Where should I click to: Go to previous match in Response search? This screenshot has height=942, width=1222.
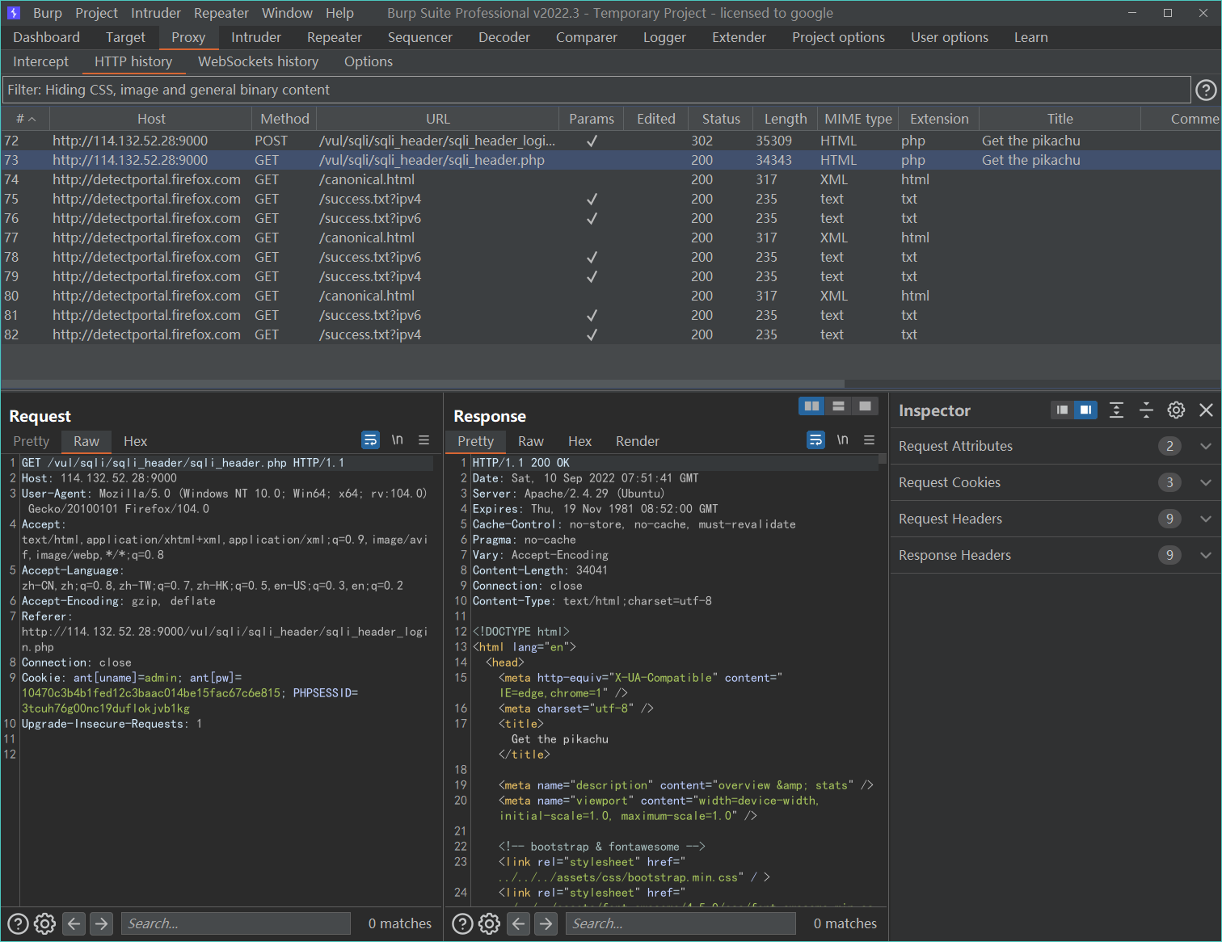[519, 923]
